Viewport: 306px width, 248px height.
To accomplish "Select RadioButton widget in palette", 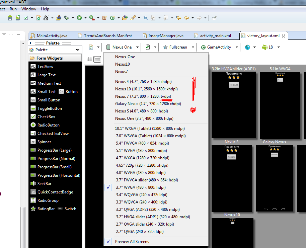I will coord(45,125).
